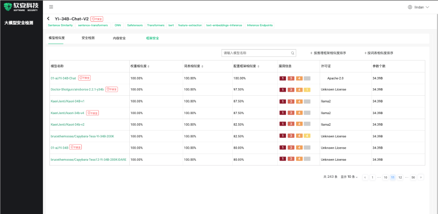
Task: Open Capybara-Tess12-Yi-34B-200K-DARE model link
Action: click(x=88, y=159)
